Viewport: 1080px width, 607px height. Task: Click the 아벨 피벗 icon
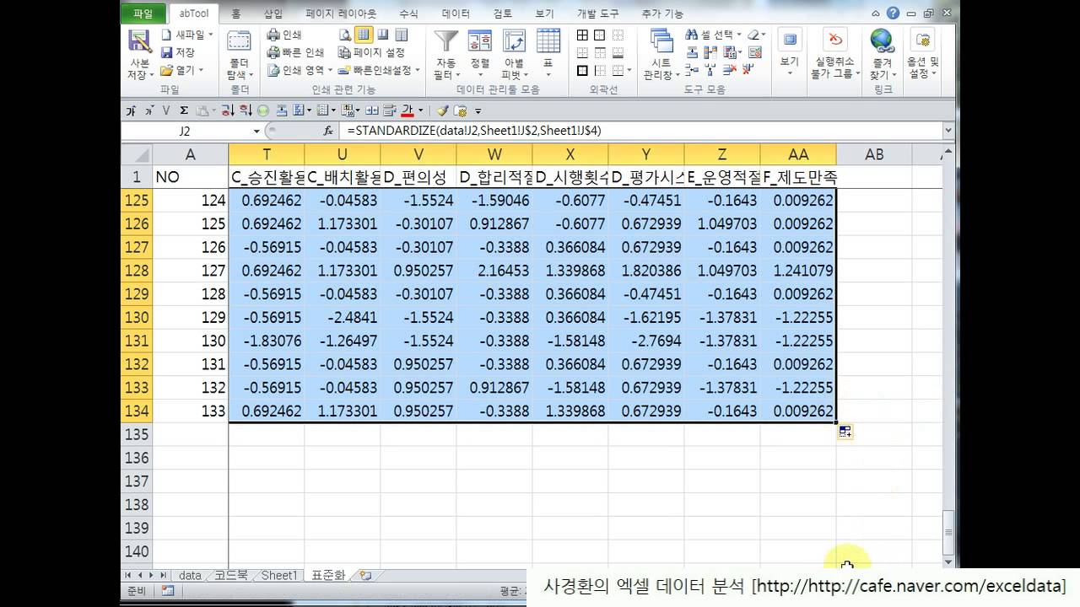(x=514, y=41)
